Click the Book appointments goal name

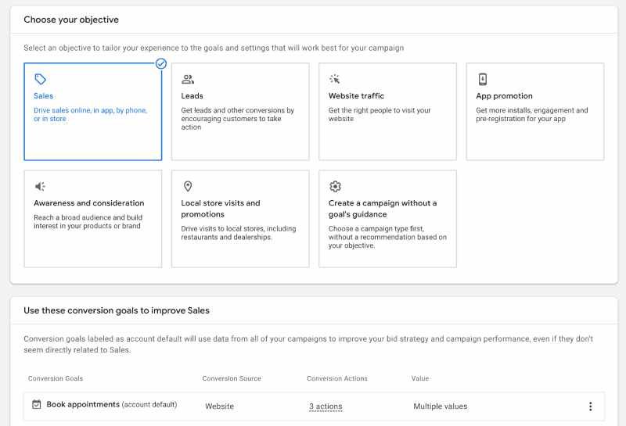83,405
